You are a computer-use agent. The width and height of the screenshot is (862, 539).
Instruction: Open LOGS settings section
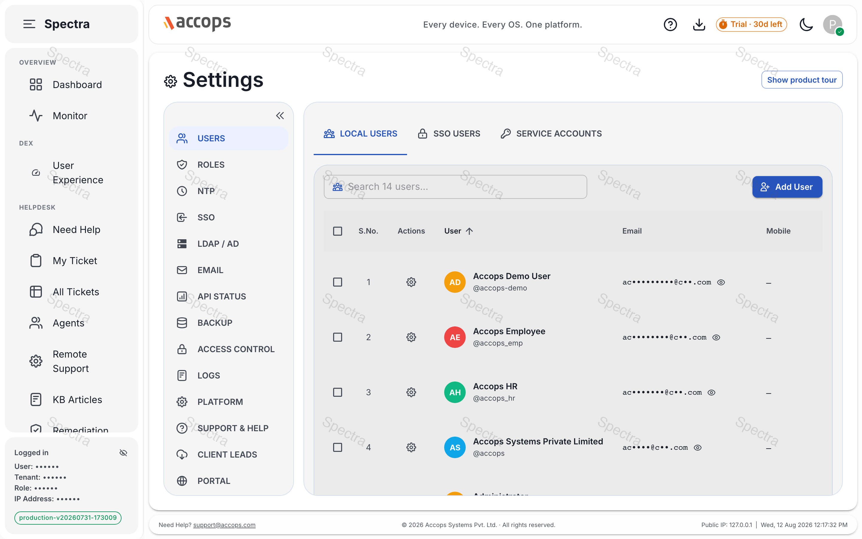click(x=228, y=376)
